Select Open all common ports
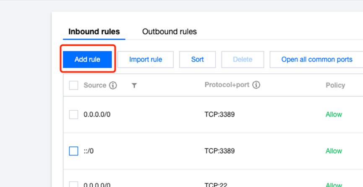Image resolution: width=363 pixels, height=187 pixels. pos(316,60)
